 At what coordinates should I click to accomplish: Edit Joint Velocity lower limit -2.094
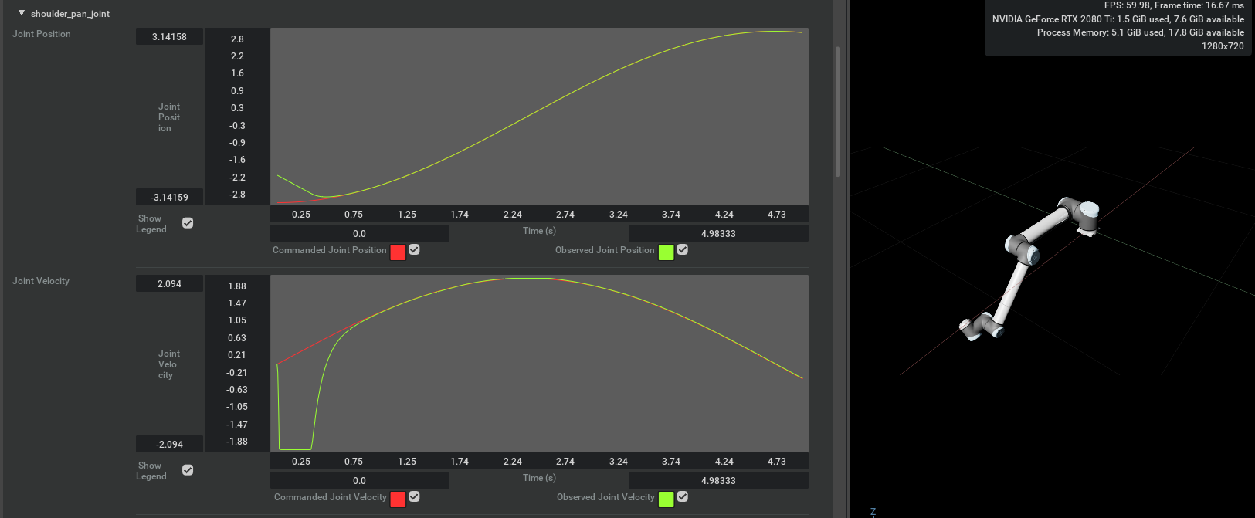tap(169, 444)
